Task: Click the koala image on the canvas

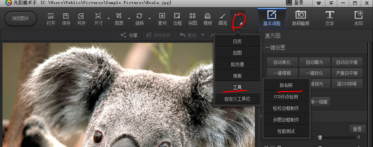Action: click(128, 95)
